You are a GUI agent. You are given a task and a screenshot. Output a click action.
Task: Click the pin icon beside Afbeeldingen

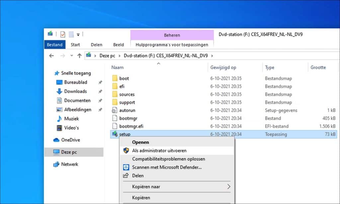100,110
